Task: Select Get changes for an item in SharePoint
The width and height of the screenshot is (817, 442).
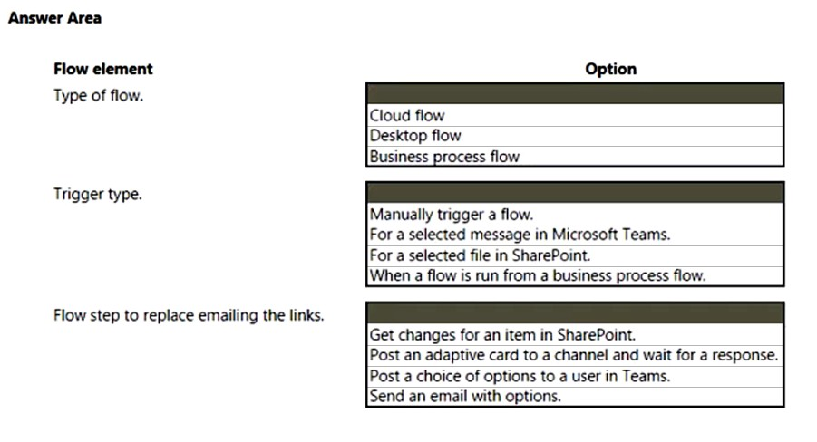Action: pyautogui.click(x=575, y=335)
